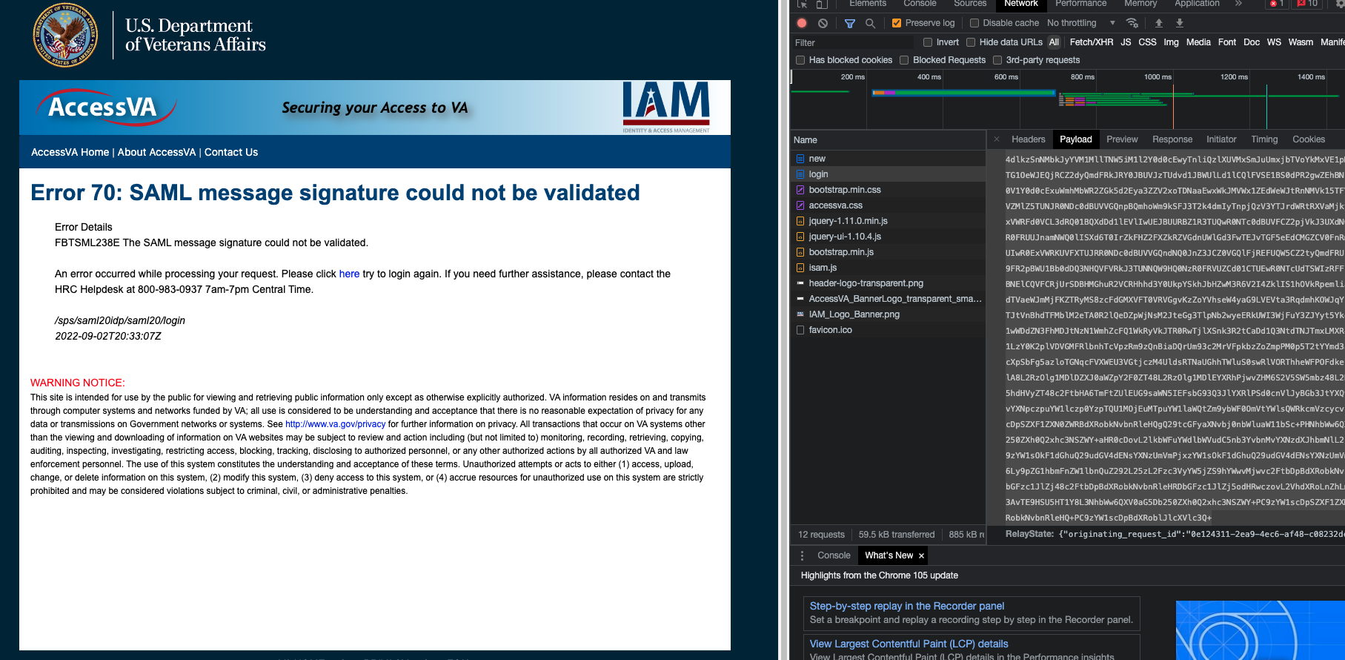The image size is (1345, 660).
Task: Open Step-by-step replay in Recorder panel link
Action: pyautogui.click(x=907, y=606)
